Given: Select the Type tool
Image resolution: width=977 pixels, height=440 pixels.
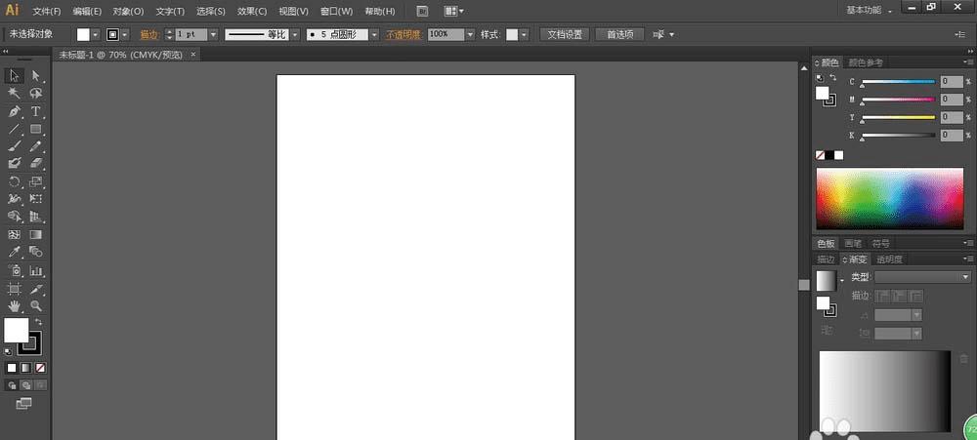Looking at the screenshot, I should pyautogui.click(x=36, y=111).
